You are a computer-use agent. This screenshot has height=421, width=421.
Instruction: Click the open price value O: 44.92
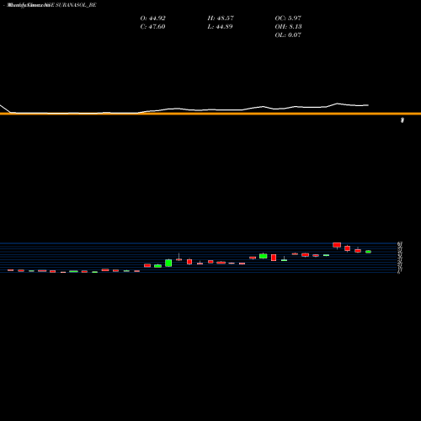[x=152, y=19]
